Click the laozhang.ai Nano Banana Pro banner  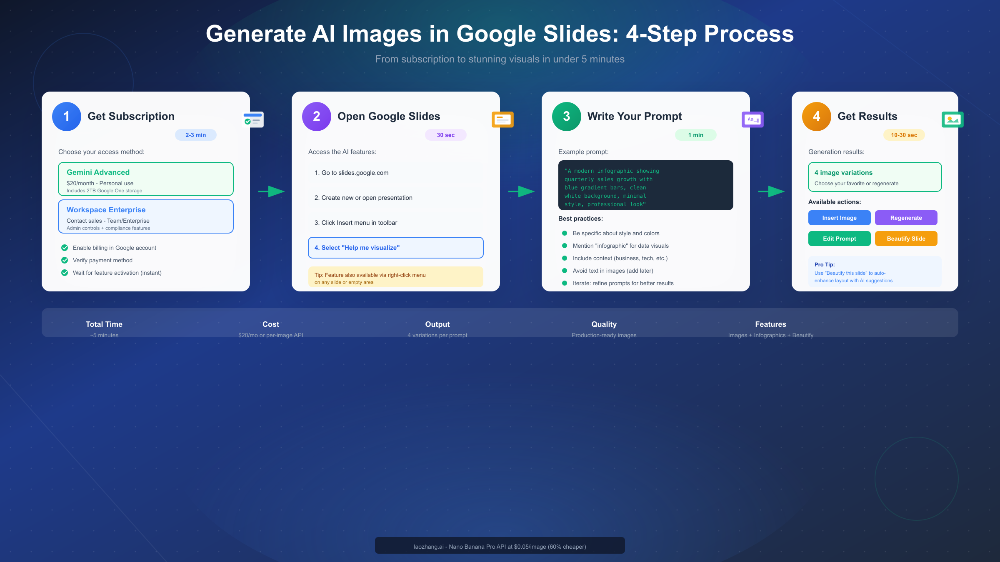tap(500, 545)
